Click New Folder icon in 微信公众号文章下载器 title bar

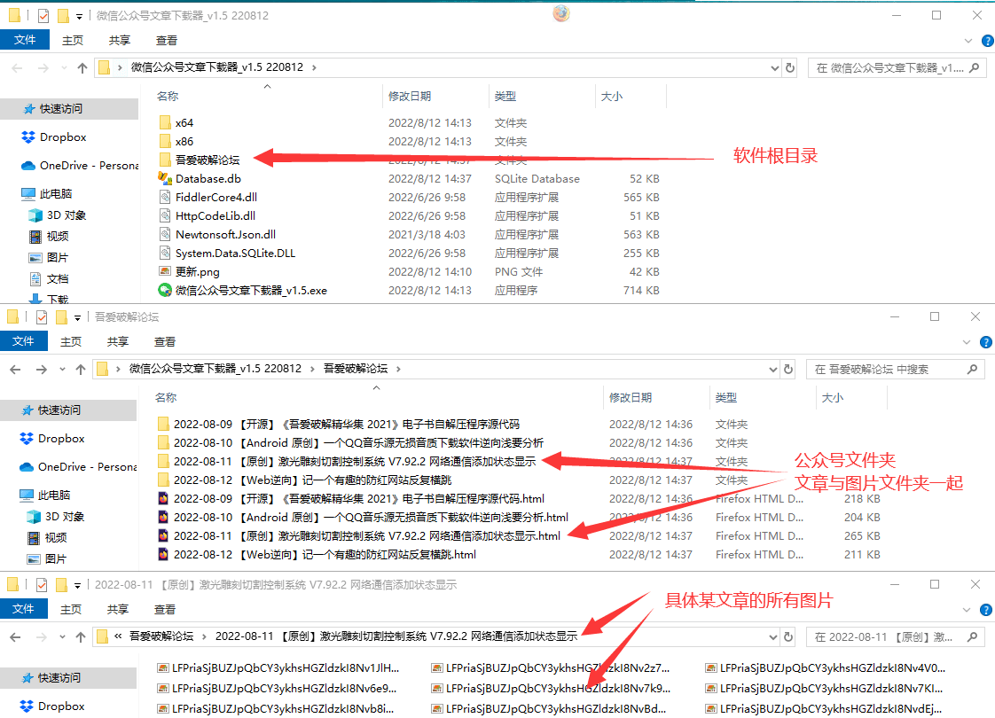63,16
